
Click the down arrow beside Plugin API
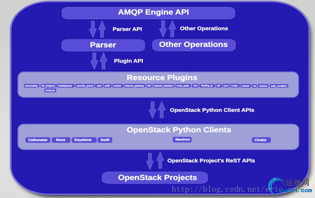point(94,61)
